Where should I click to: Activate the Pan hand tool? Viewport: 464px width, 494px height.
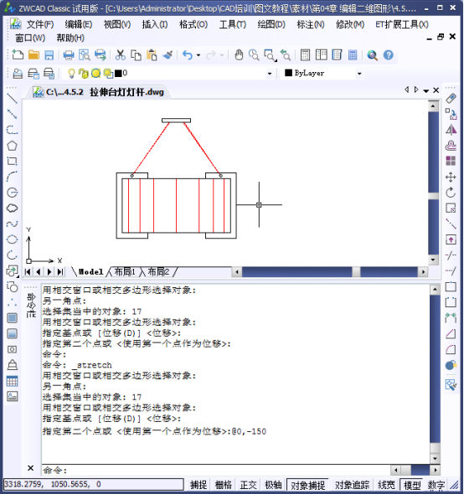(239, 54)
